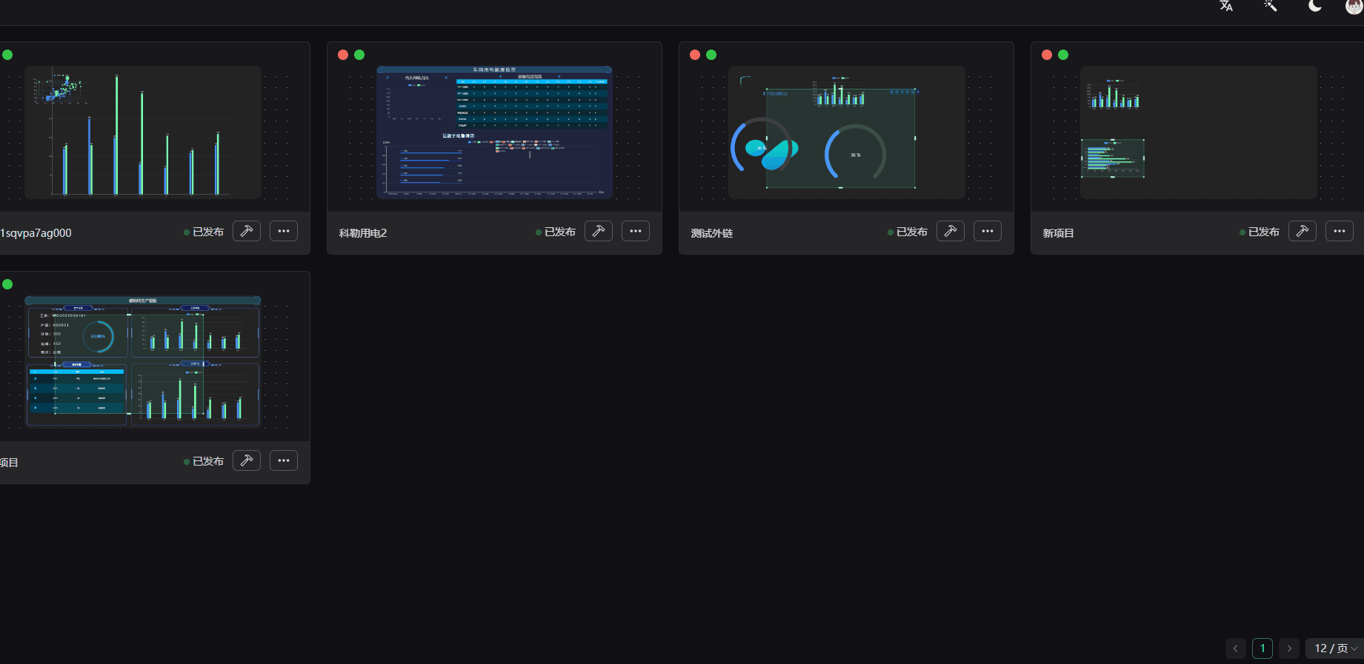1364x664 pixels.
Task: Click the 已发布 status on 测试外链
Action: tap(908, 232)
